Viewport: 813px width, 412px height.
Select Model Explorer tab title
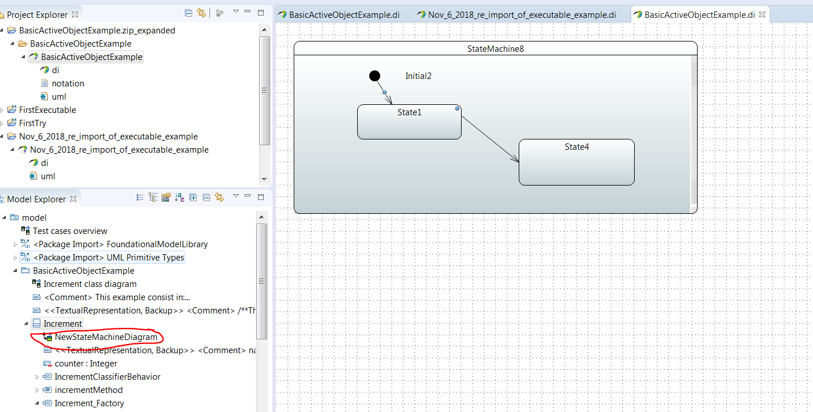point(36,199)
